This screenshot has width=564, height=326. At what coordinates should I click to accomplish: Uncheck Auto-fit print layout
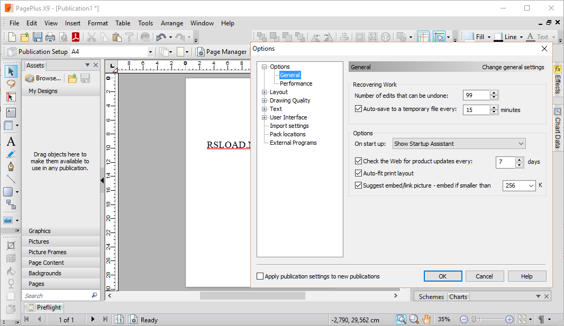tap(358, 173)
